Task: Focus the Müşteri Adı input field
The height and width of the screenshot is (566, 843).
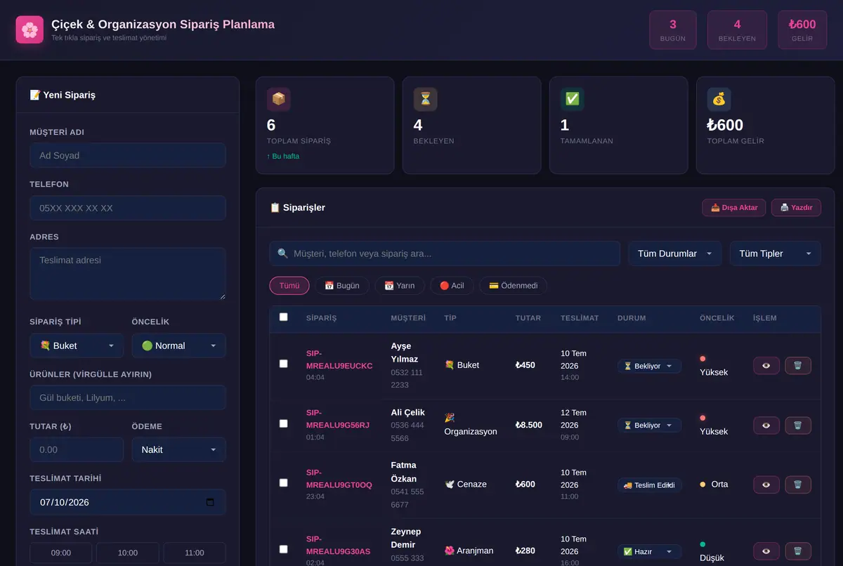Action: click(x=128, y=155)
